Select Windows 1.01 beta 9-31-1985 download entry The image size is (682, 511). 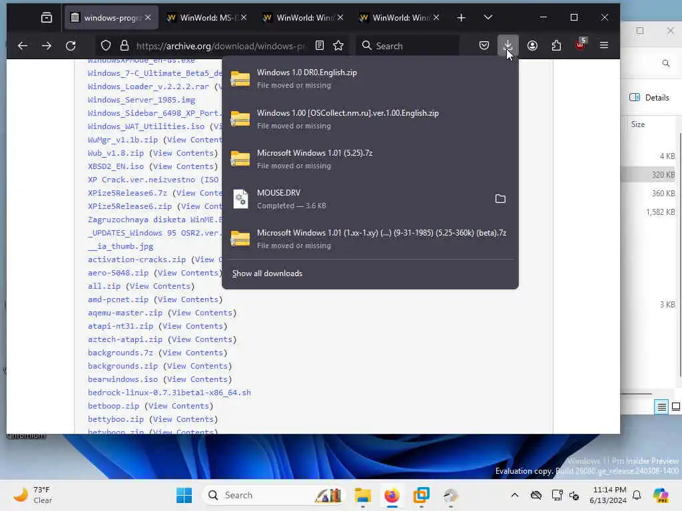point(370,239)
